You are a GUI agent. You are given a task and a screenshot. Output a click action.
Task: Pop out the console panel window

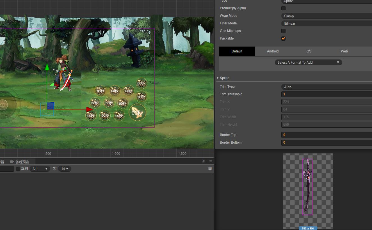[204, 161]
